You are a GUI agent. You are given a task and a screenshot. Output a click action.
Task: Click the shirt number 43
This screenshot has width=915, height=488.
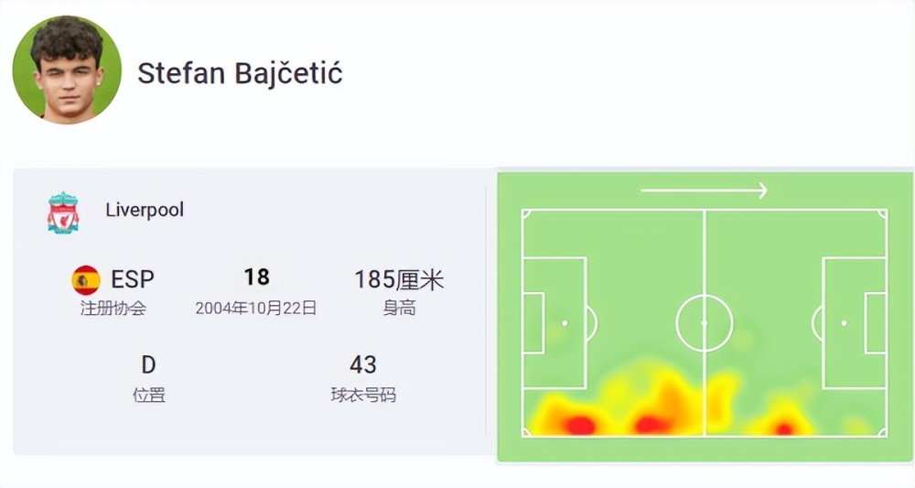point(363,364)
